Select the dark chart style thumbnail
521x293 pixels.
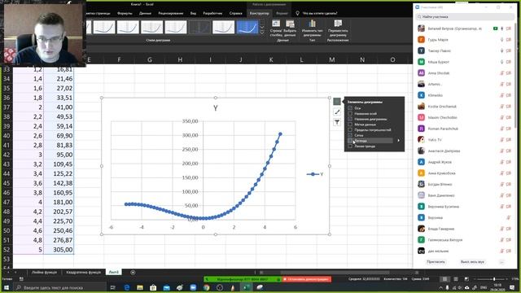(199, 27)
